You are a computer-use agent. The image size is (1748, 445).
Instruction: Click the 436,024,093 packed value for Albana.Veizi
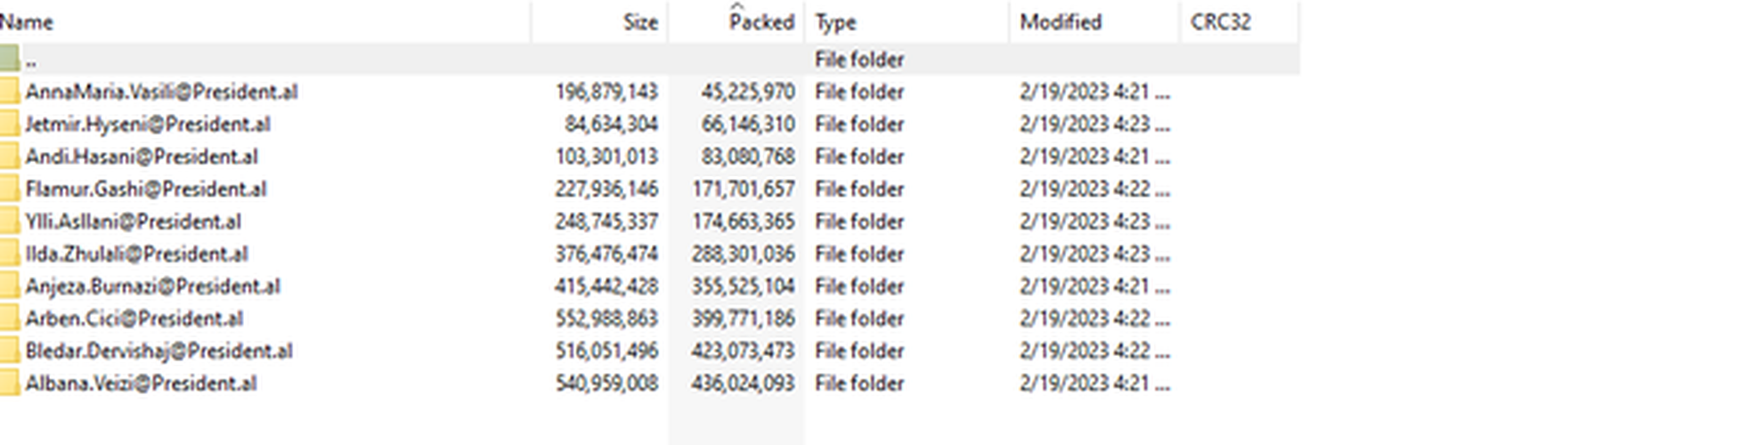(x=743, y=384)
